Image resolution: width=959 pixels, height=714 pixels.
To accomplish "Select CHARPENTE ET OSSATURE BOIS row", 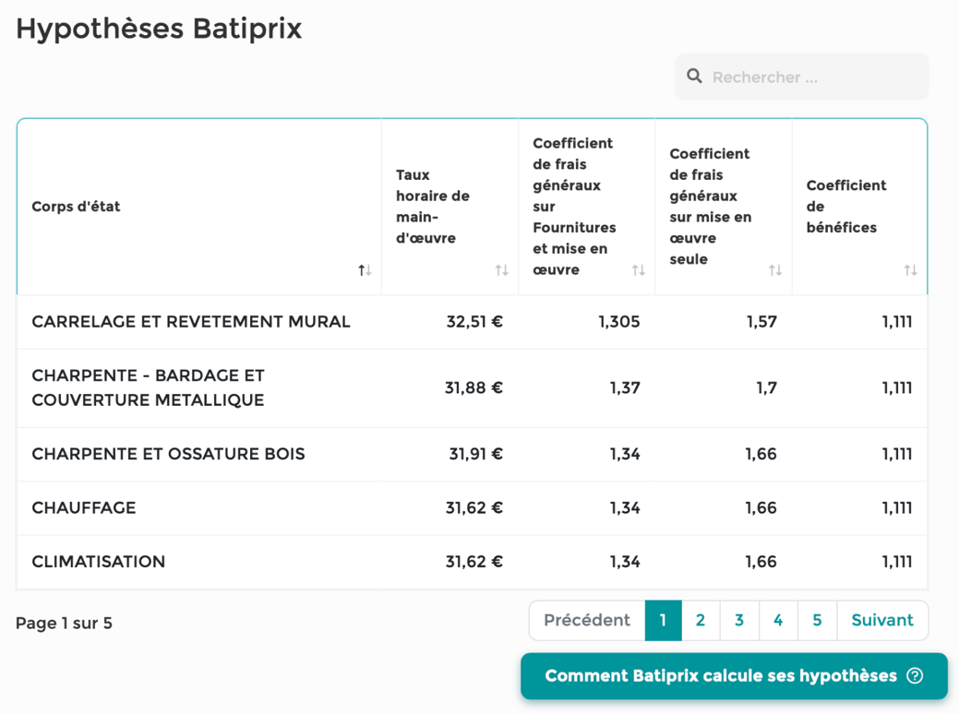I will [x=473, y=454].
